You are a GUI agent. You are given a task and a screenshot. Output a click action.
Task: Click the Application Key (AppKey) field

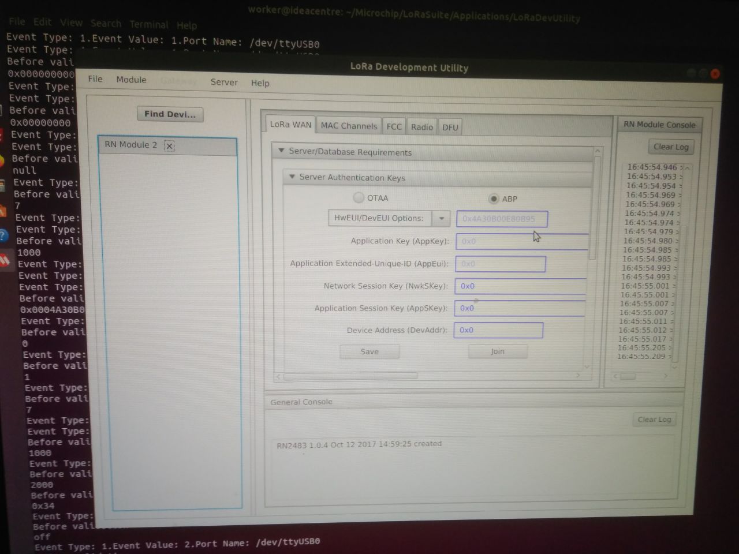pyautogui.click(x=522, y=241)
